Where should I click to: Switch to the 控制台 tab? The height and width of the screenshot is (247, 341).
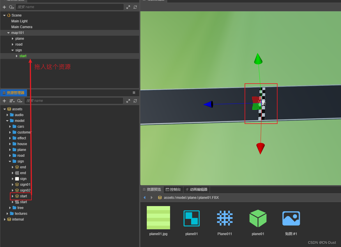tap(173, 190)
